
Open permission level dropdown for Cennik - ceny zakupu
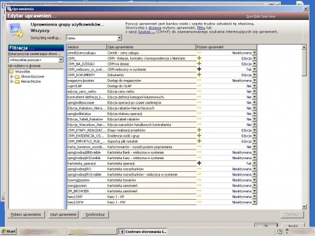(x=254, y=53)
